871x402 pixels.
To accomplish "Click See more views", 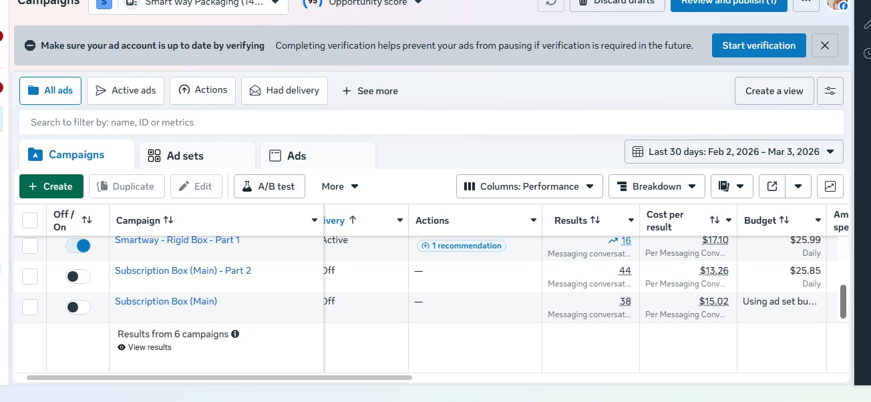I will pos(369,91).
